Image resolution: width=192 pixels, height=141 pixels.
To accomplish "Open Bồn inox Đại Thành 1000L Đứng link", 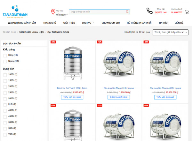I will point(72,88).
